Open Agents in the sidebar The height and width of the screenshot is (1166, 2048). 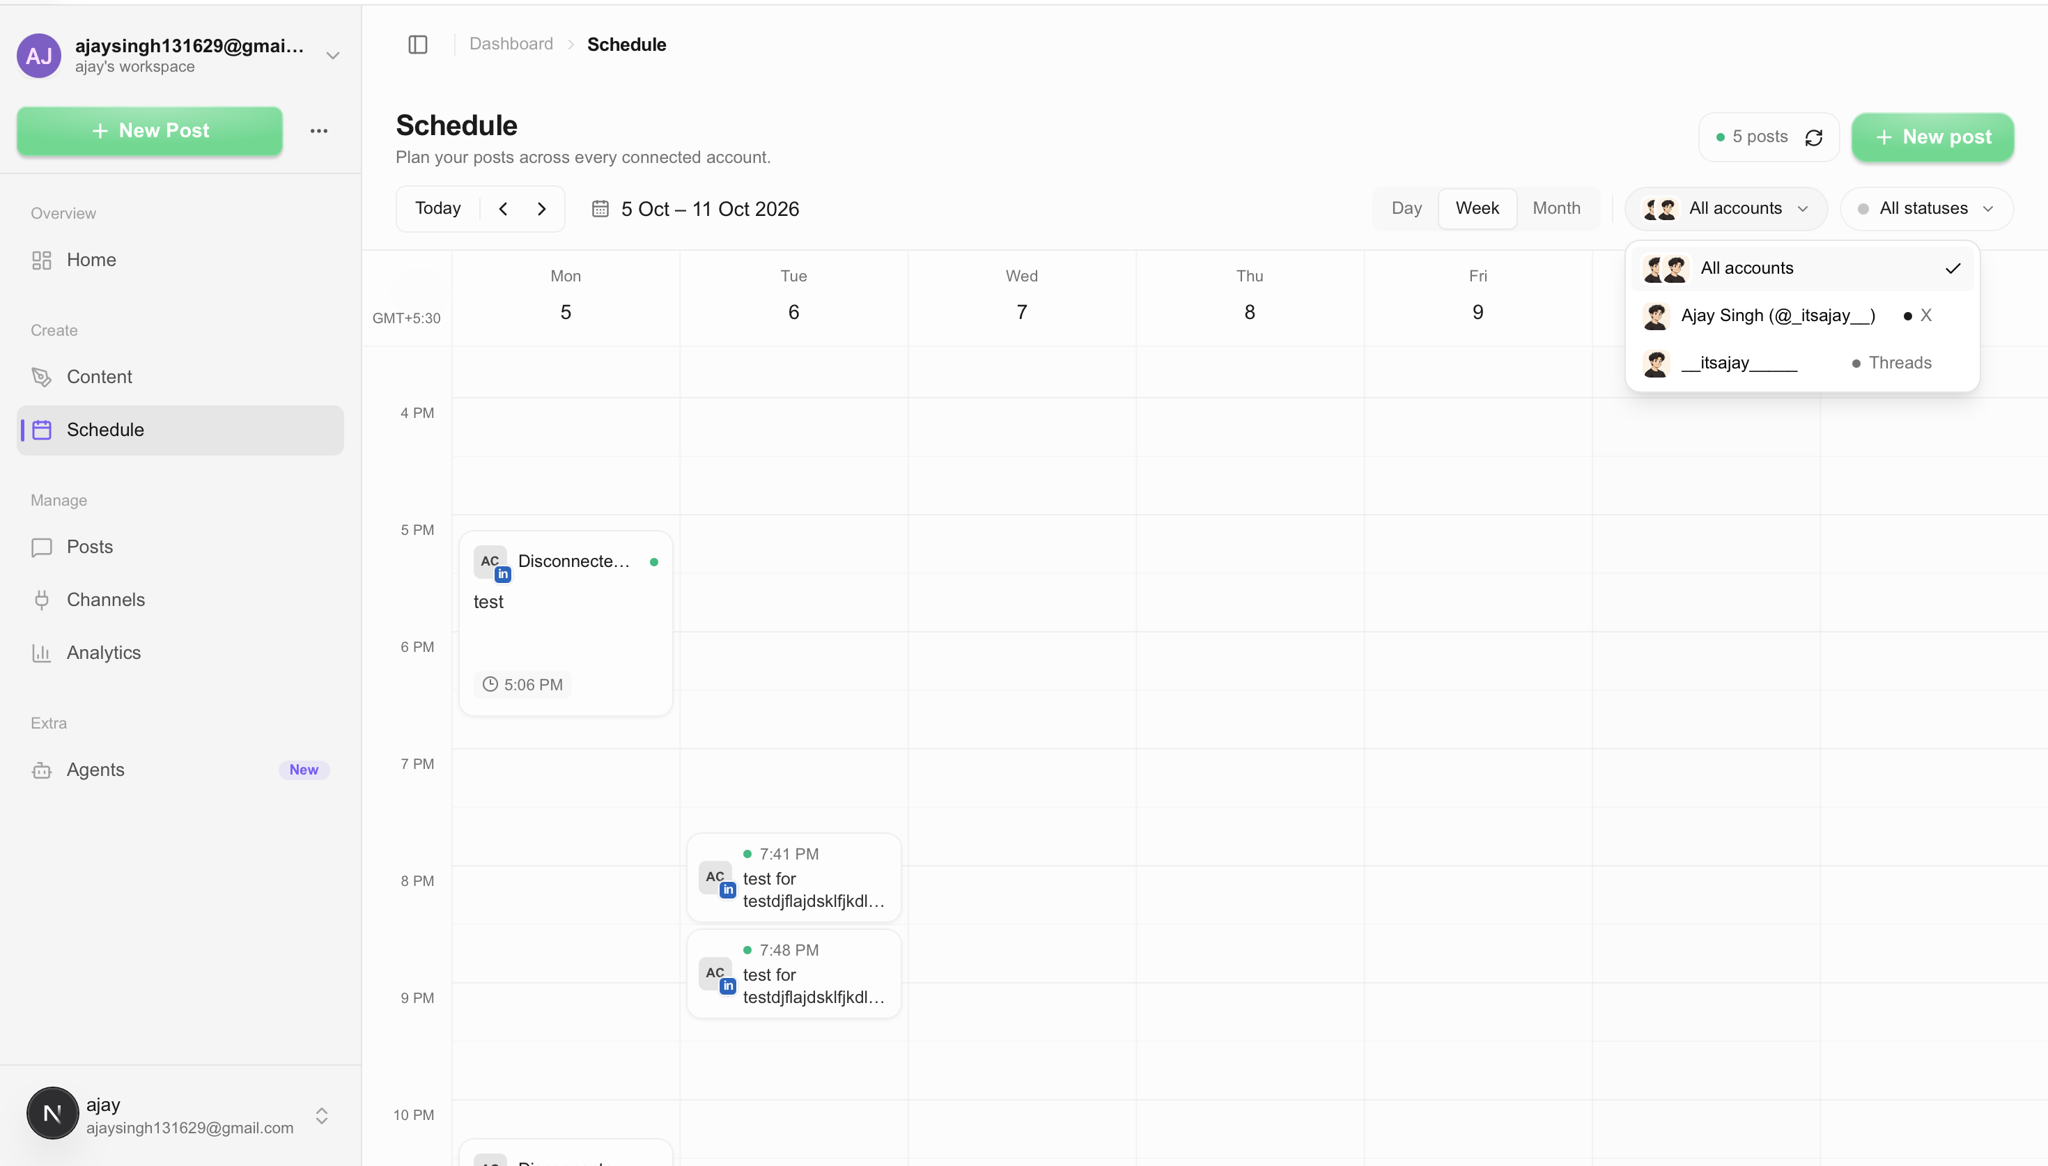pyautogui.click(x=180, y=770)
